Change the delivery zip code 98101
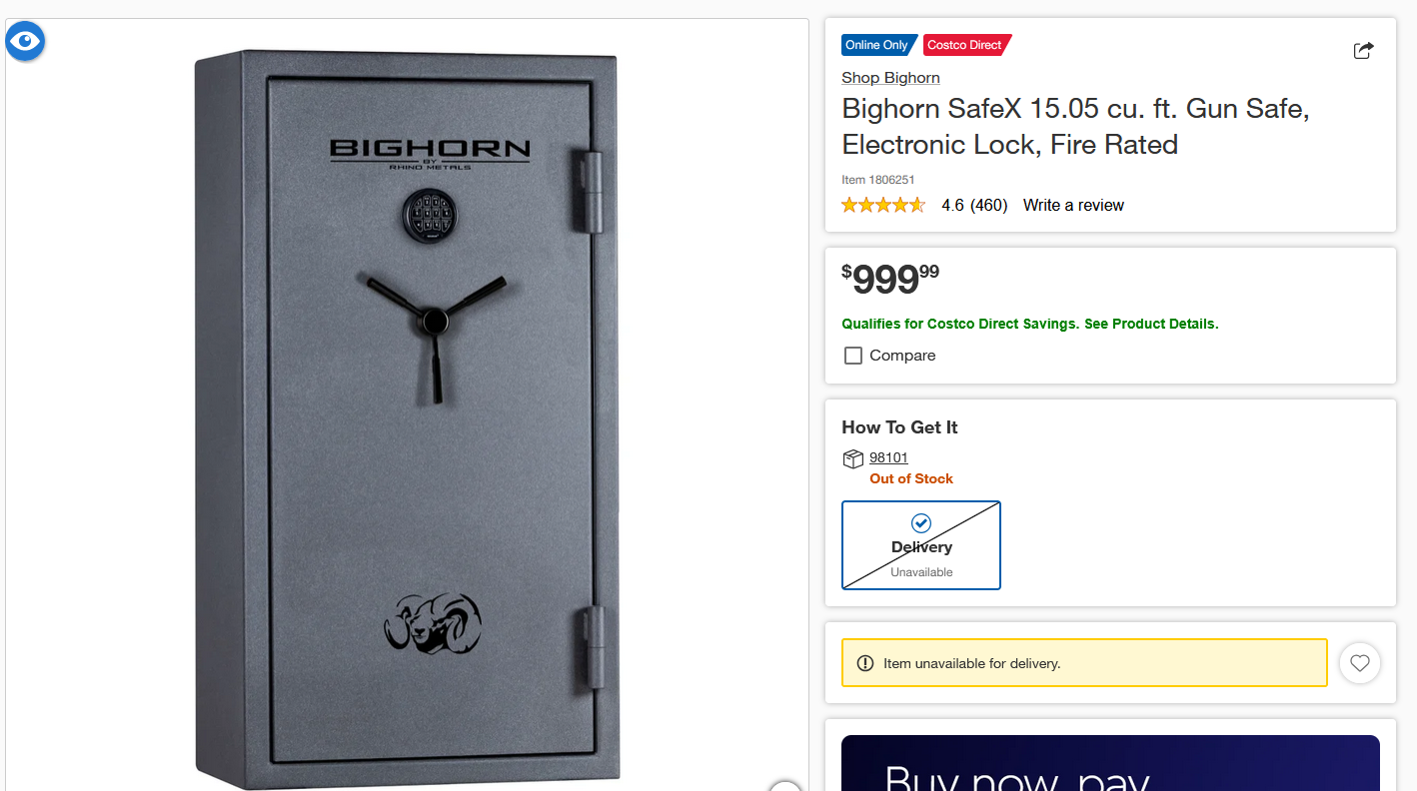1417x791 pixels. click(888, 457)
